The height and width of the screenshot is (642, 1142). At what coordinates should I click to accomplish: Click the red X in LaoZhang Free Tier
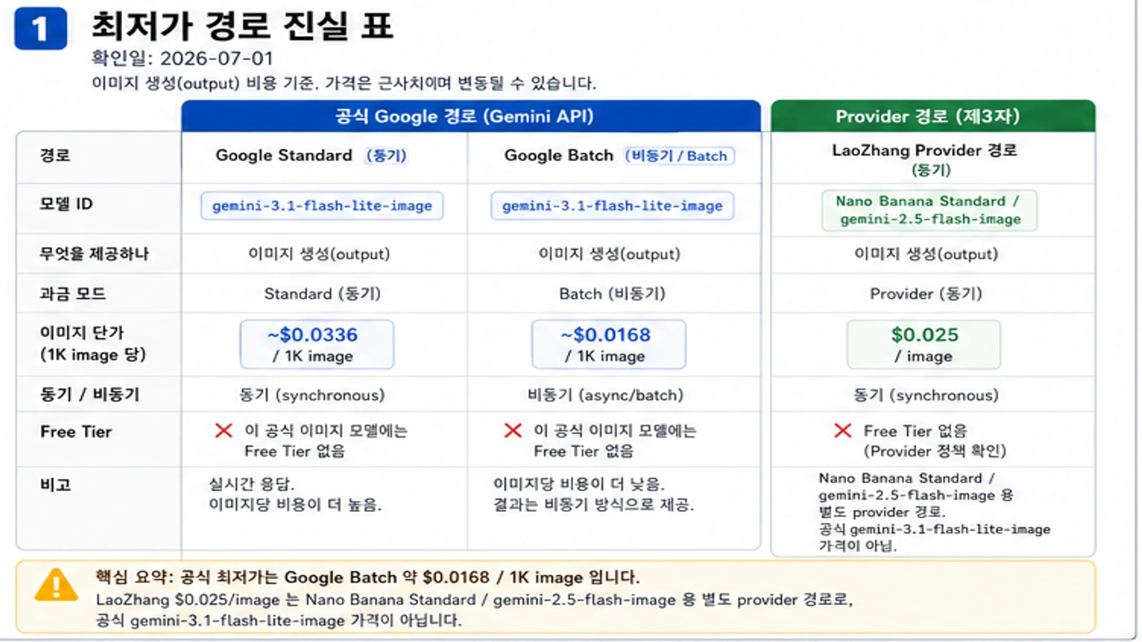843,431
